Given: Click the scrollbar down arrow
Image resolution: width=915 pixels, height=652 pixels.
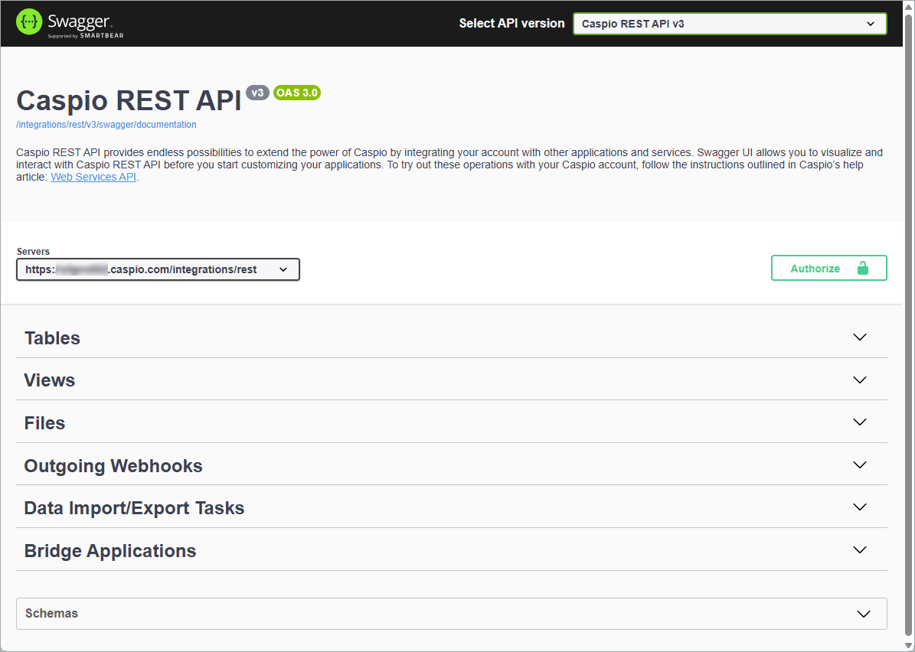Looking at the screenshot, I should click(x=909, y=646).
